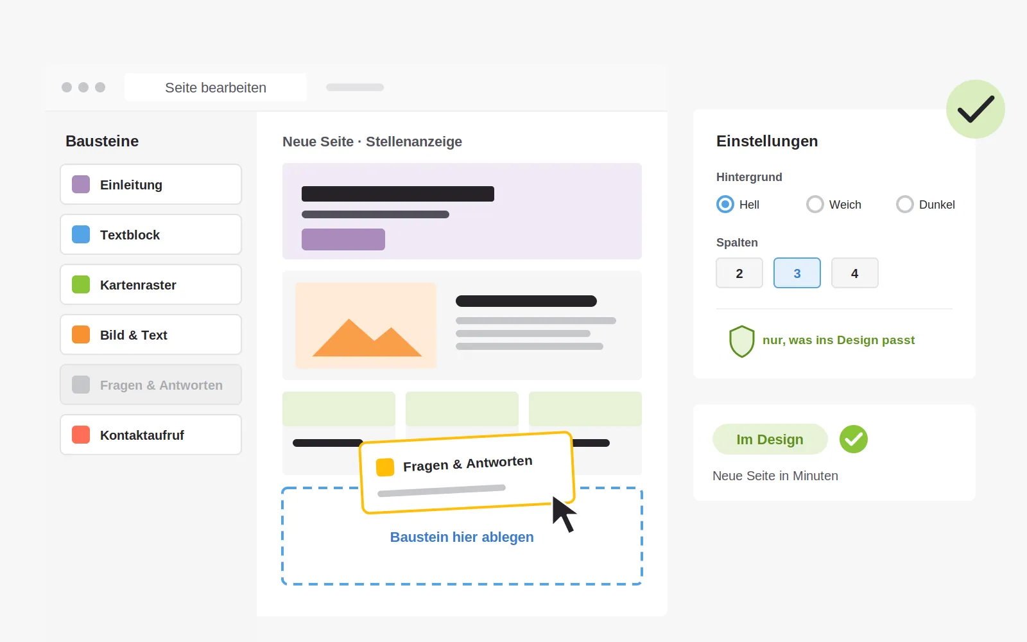Click grey icon of sidebar Fragen & Antworten

point(81,385)
